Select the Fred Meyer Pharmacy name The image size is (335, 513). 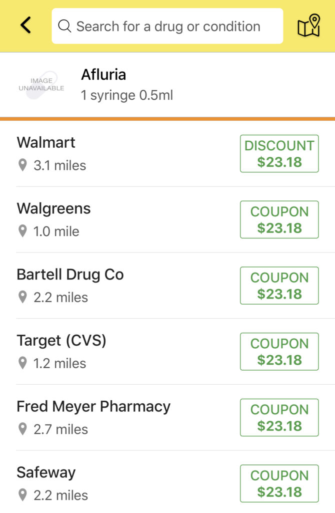click(93, 407)
